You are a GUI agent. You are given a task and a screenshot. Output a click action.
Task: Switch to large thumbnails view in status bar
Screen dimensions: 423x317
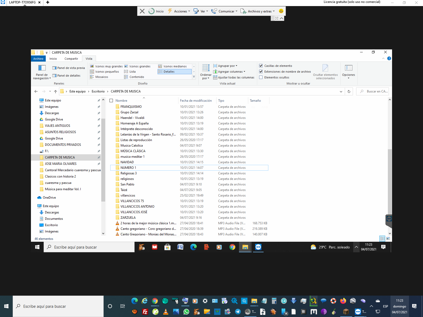click(x=388, y=239)
